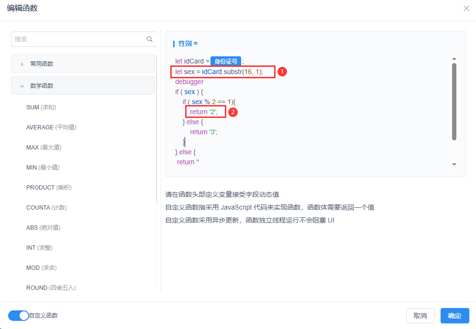Image resolution: width=476 pixels, height=329 pixels.
Task: Choose the ROUND (四舍五入) function
Action: (51, 288)
